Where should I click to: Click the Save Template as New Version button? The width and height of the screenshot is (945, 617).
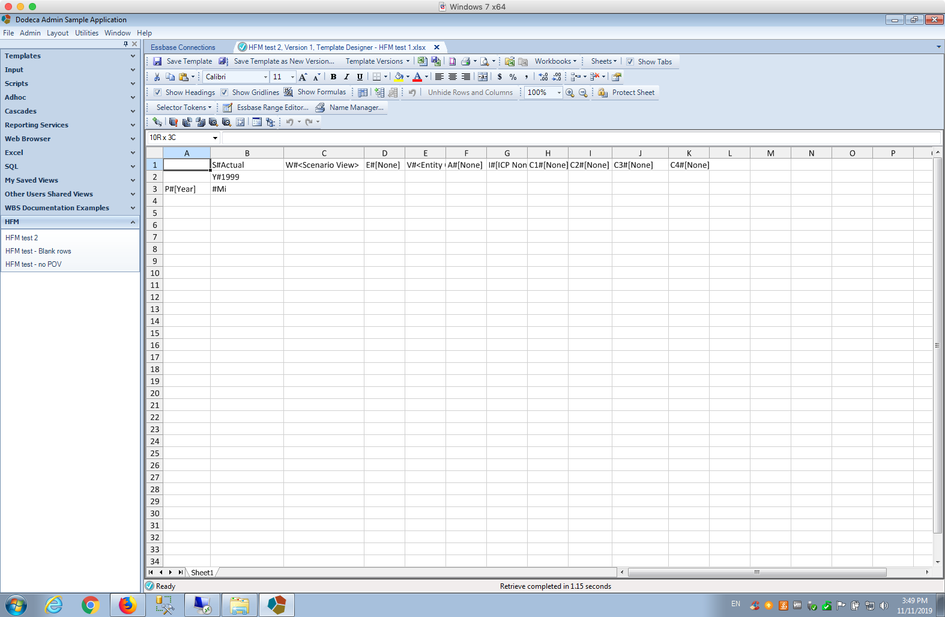(x=276, y=61)
